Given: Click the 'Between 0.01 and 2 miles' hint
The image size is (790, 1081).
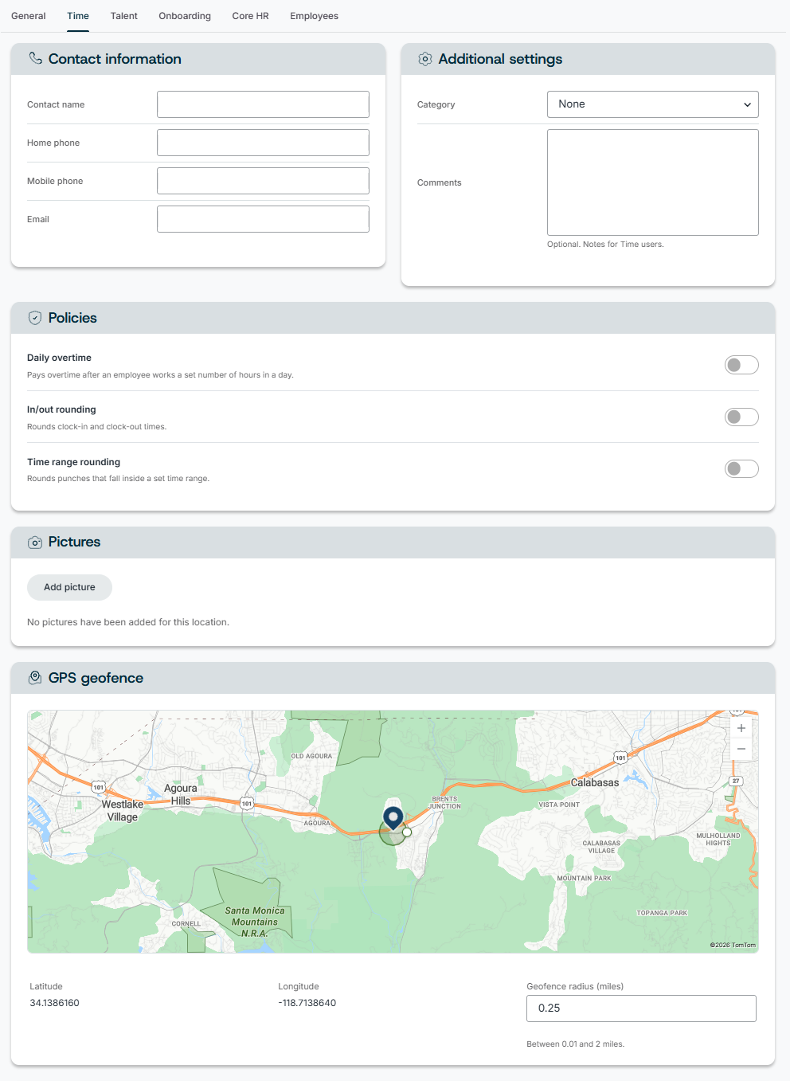Looking at the screenshot, I should click(x=576, y=1044).
